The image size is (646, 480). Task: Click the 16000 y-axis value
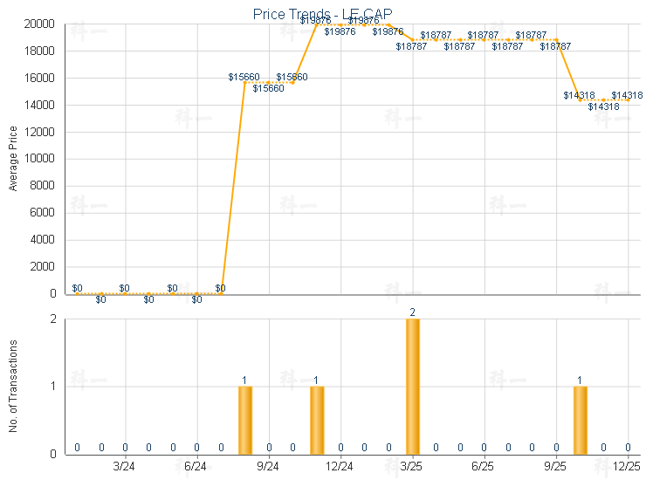(x=40, y=79)
